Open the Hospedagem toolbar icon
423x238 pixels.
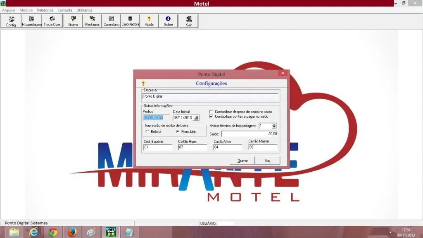click(x=31, y=21)
